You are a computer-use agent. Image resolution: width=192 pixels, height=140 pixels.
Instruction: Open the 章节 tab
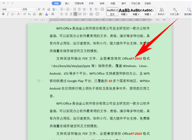click(124, 3)
